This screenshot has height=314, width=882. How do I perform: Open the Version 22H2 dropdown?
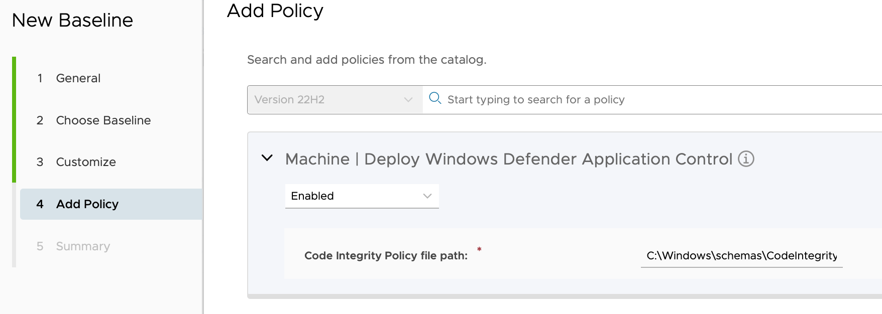[335, 100]
